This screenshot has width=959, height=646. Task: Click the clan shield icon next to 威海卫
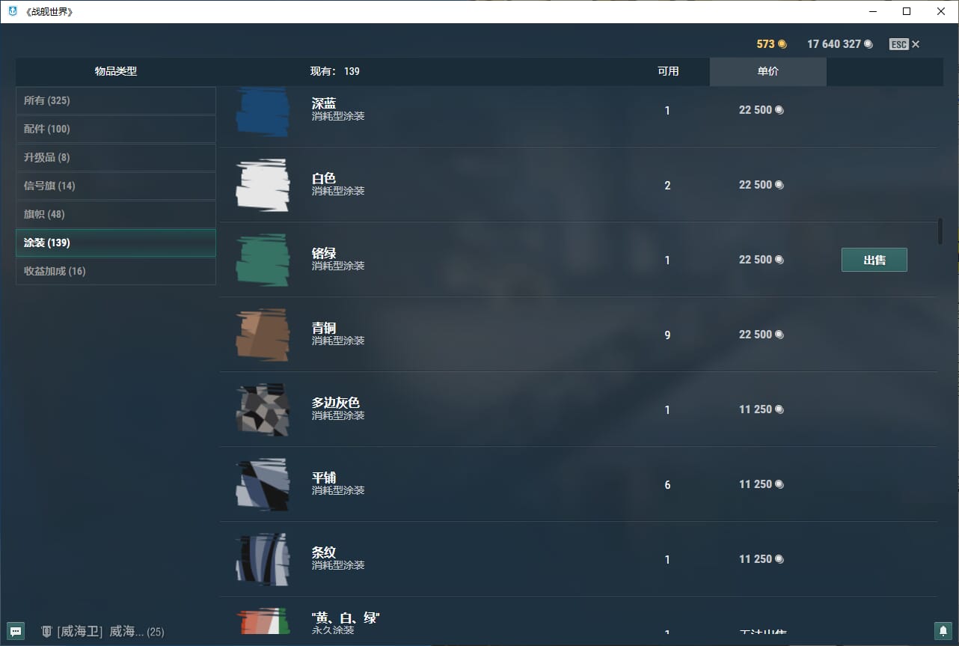(x=46, y=631)
